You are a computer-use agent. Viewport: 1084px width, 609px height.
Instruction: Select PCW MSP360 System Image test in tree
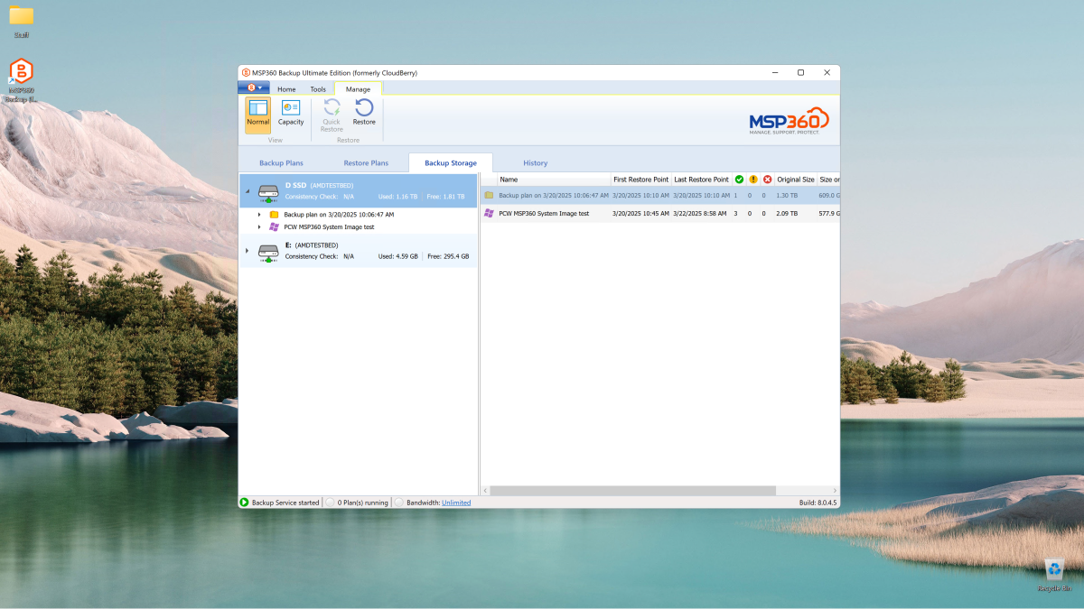(x=329, y=226)
